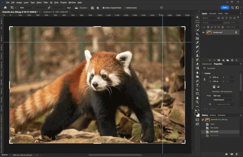Select the Dodge tool

click(197, 77)
